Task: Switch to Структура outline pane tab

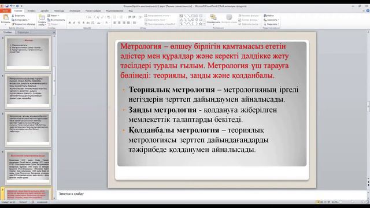Action: coord(23,32)
